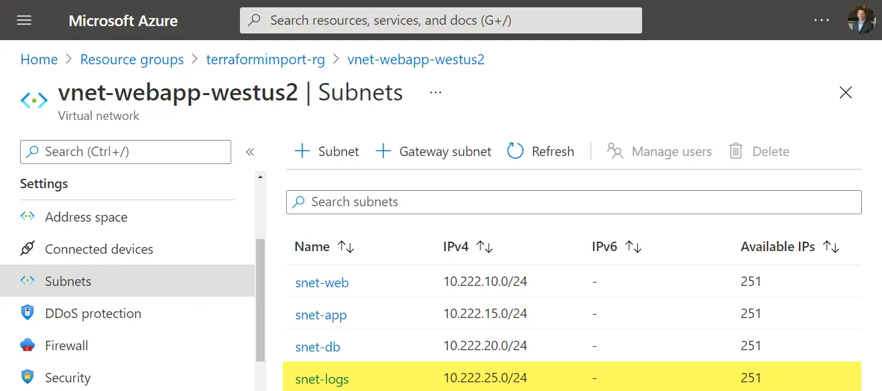Screen dimensions: 882x391
Task: Add a Gateway subnet
Action: pyautogui.click(x=433, y=151)
